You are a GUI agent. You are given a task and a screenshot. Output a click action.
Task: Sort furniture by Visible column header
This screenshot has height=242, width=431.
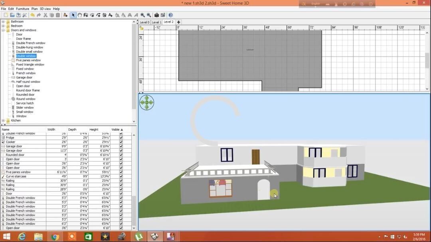[x=121, y=130]
